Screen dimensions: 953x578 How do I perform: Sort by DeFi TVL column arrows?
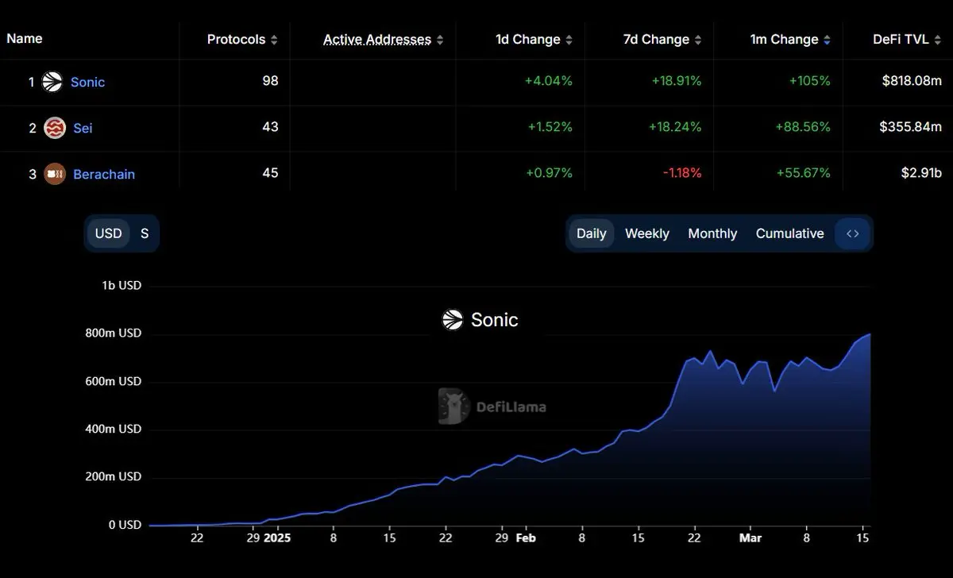[939, 40]
